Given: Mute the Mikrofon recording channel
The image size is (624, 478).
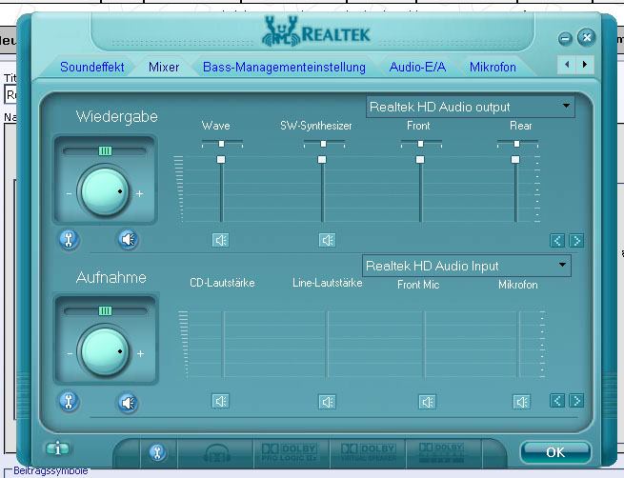Looking at the screenshot, I should click(521, 402).
